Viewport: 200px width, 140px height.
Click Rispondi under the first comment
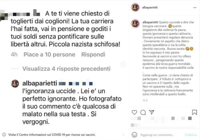click(x=93, y=55)
